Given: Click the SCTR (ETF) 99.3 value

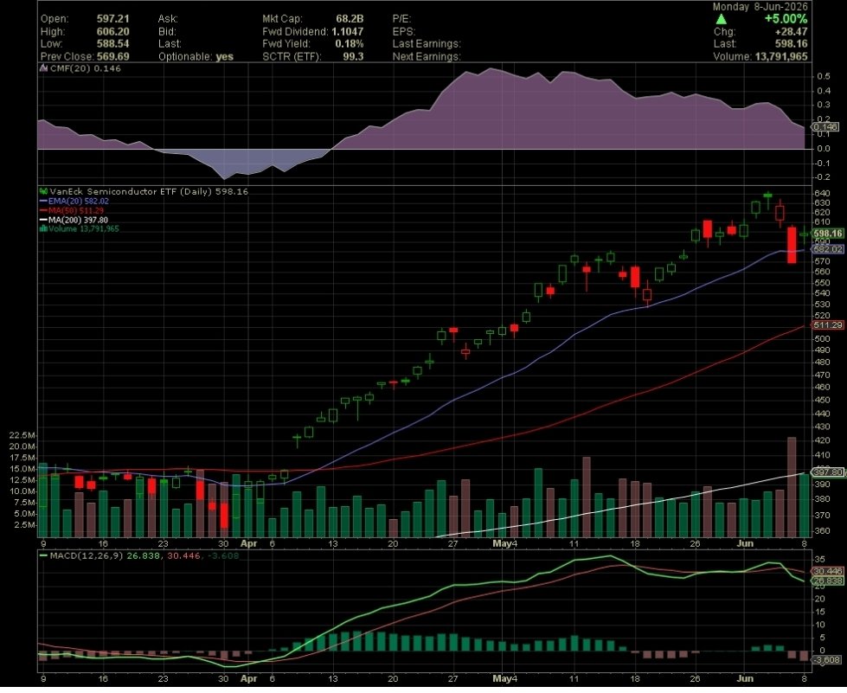Looking at the screenshot, I should [353, 56].
